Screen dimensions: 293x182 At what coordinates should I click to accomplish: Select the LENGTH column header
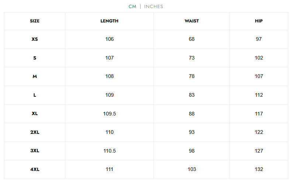[x=109, y=21]
